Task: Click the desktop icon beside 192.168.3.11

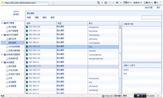Action: (27, 39)
